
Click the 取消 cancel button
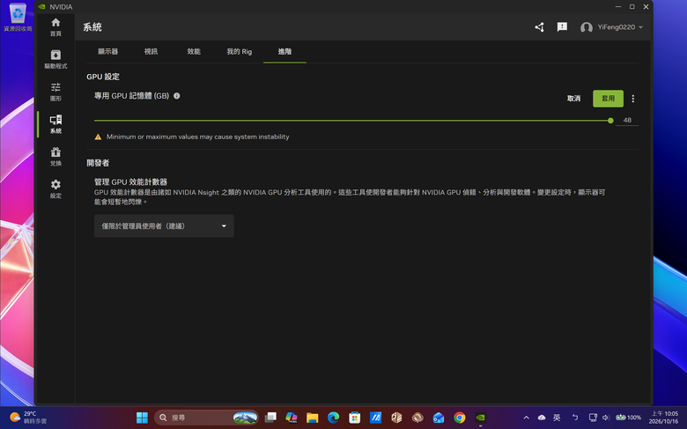(573, 99)
